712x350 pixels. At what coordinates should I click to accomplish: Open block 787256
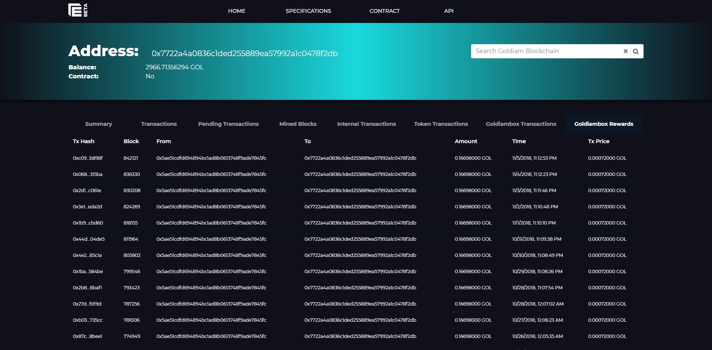point(131,304)
